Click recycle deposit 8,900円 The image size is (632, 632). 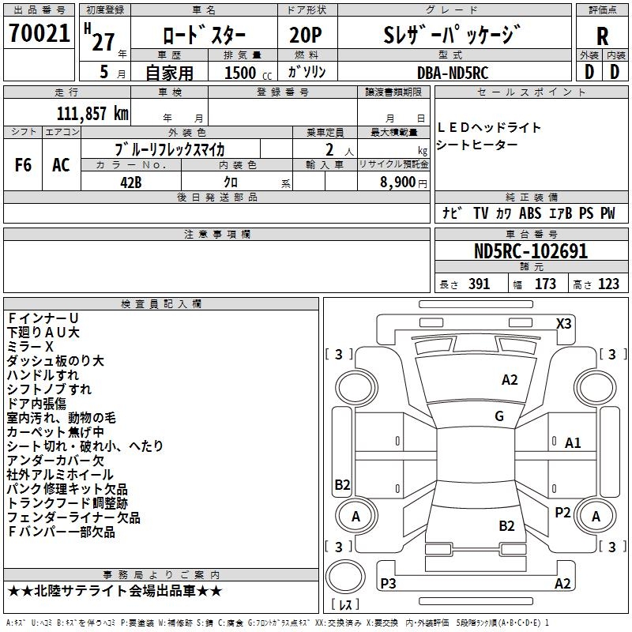[404, 182]
